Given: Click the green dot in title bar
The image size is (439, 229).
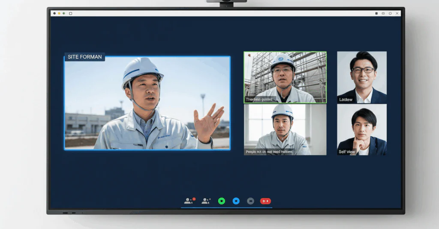Looking at the screenshot, I should (64, 13).
